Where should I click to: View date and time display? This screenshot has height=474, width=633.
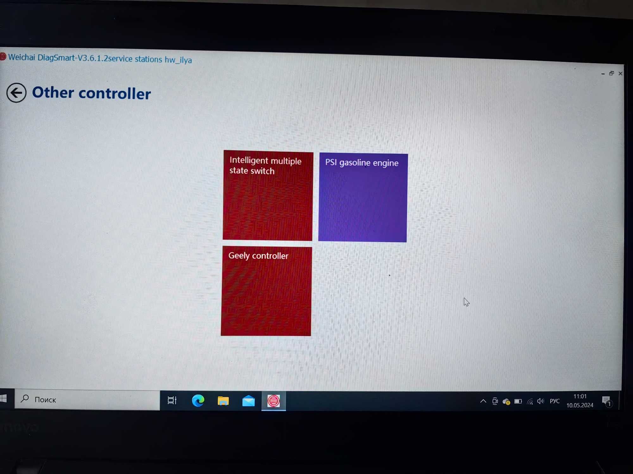[x=580, y=400]
